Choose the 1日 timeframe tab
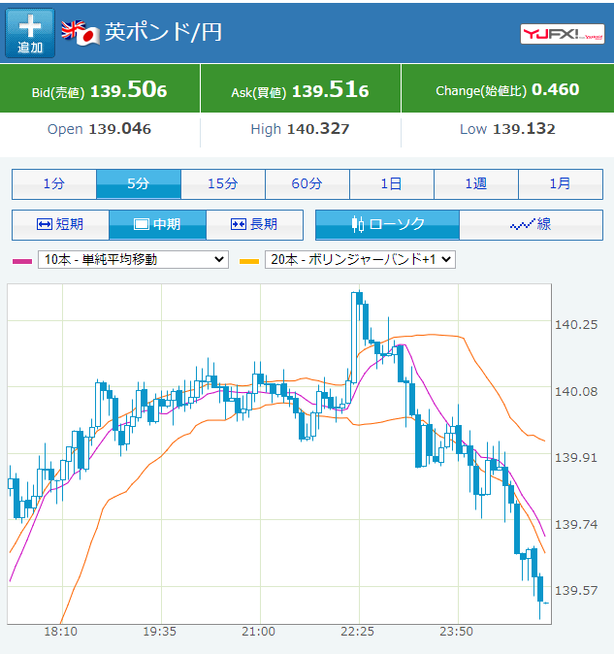 (392, 184)
